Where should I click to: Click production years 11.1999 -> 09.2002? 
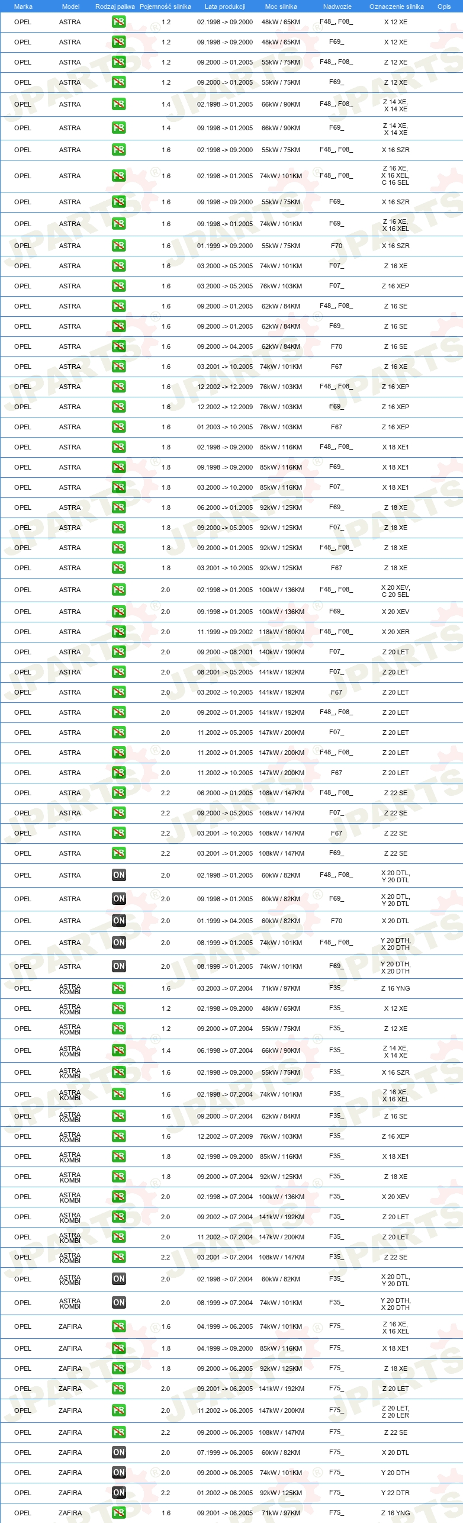pos(225,632)
